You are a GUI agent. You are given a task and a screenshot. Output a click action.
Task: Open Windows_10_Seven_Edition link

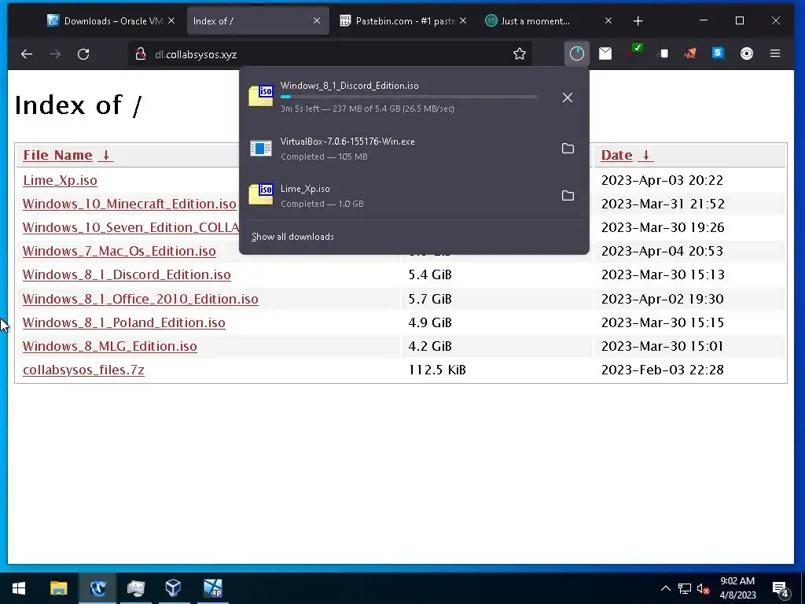[x=131, y=227]
